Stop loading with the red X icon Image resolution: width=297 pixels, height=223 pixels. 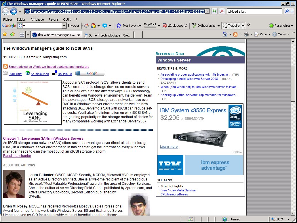pyautogui.click(x=222, y=11)
